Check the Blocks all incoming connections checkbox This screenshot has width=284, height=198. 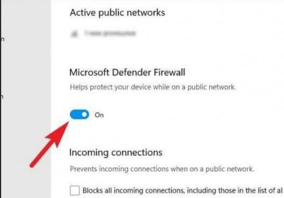[x=75, y=190]
